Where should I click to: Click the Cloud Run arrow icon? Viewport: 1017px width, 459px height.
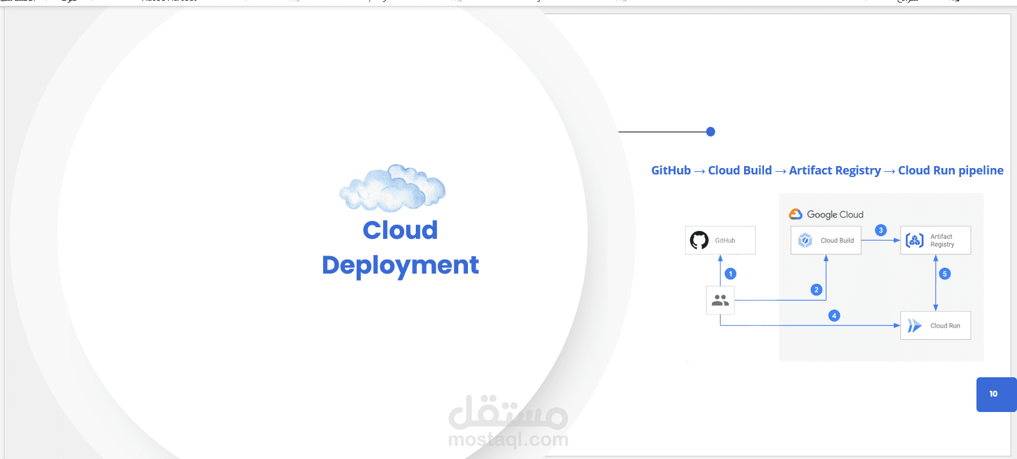914,326
